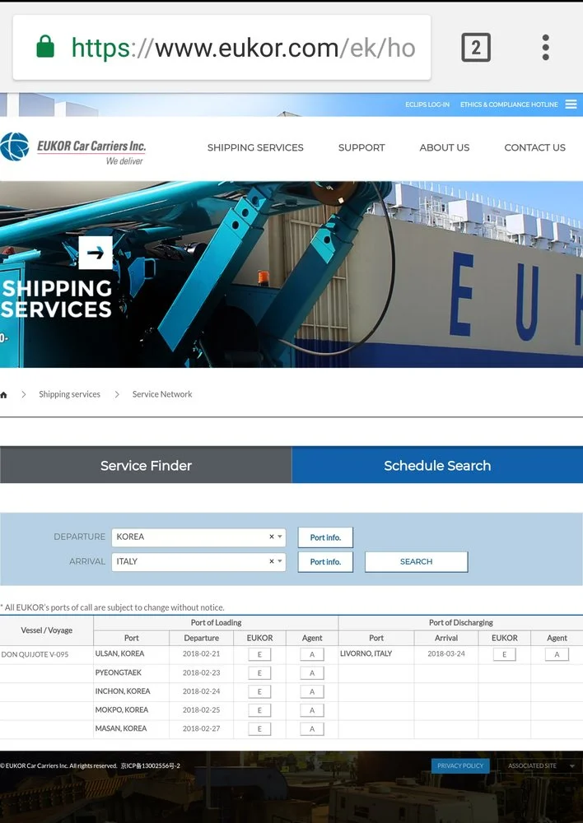Viewport: 583px width, 823px height.
Task: Click the ECLIPS LOG-IN link
Action: click(x=427, y=105)
